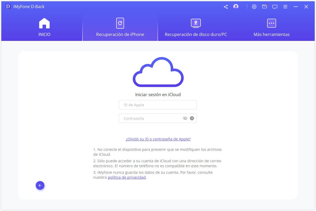Toggle password visibility with the eye icon

(x=185, y=118)
